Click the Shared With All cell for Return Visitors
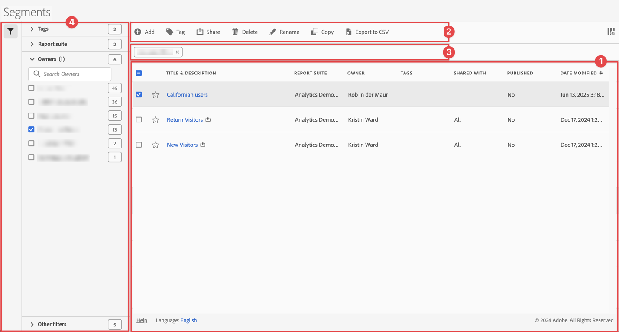Viewport: 619px width, 332px height. [x=457, y=120]
